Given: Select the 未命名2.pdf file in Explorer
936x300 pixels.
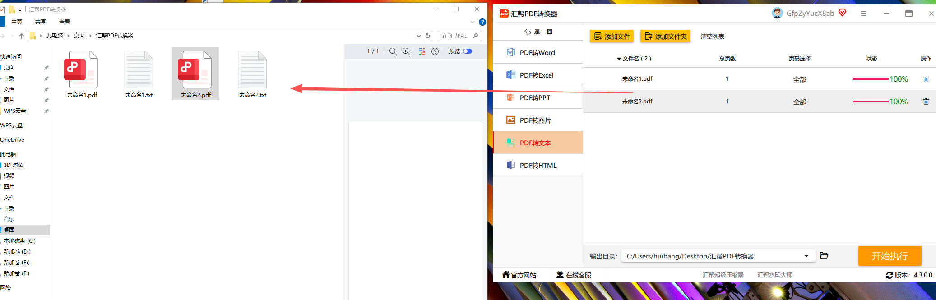Looking at the screenshot, I should pyautogui.click(x=195, y=74).
